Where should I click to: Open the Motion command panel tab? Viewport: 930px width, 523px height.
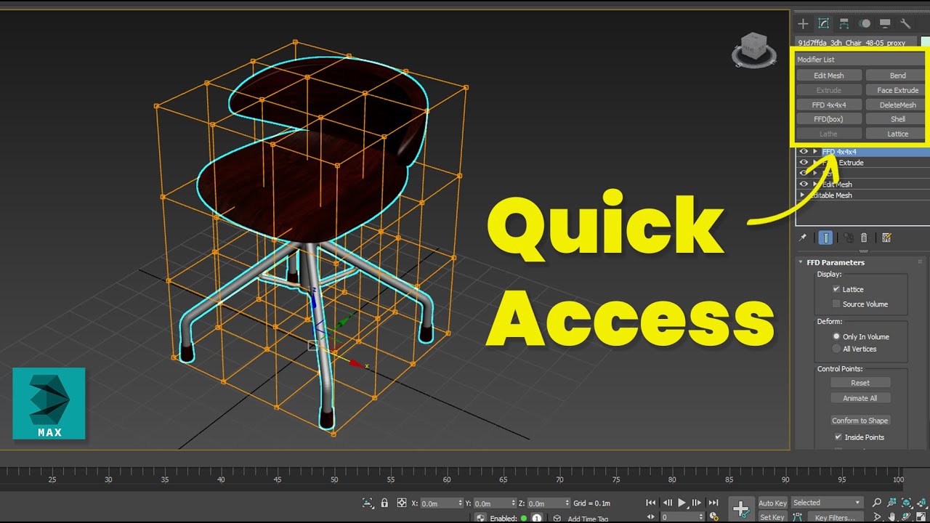tap(865, 24)
